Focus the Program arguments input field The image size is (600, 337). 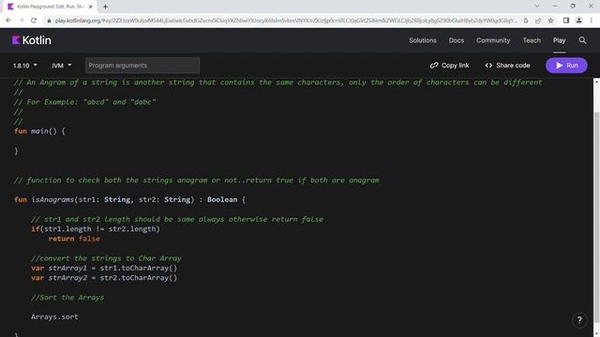coord(142,66)
